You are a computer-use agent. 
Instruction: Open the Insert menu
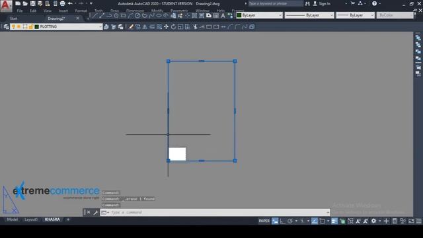[x=63, y=11]
